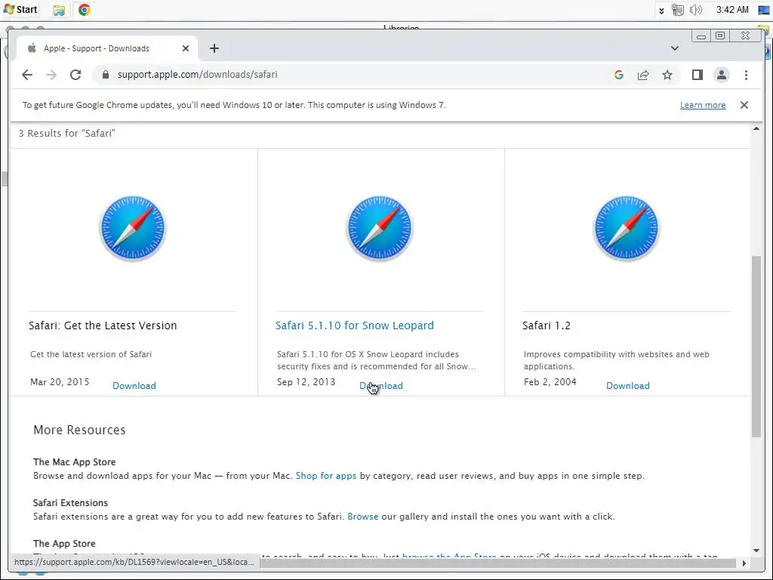Click 'Improves compatibility with websites' description
Image resolution: width=773 pixels, height=580 pixels.
click(616, 360)
